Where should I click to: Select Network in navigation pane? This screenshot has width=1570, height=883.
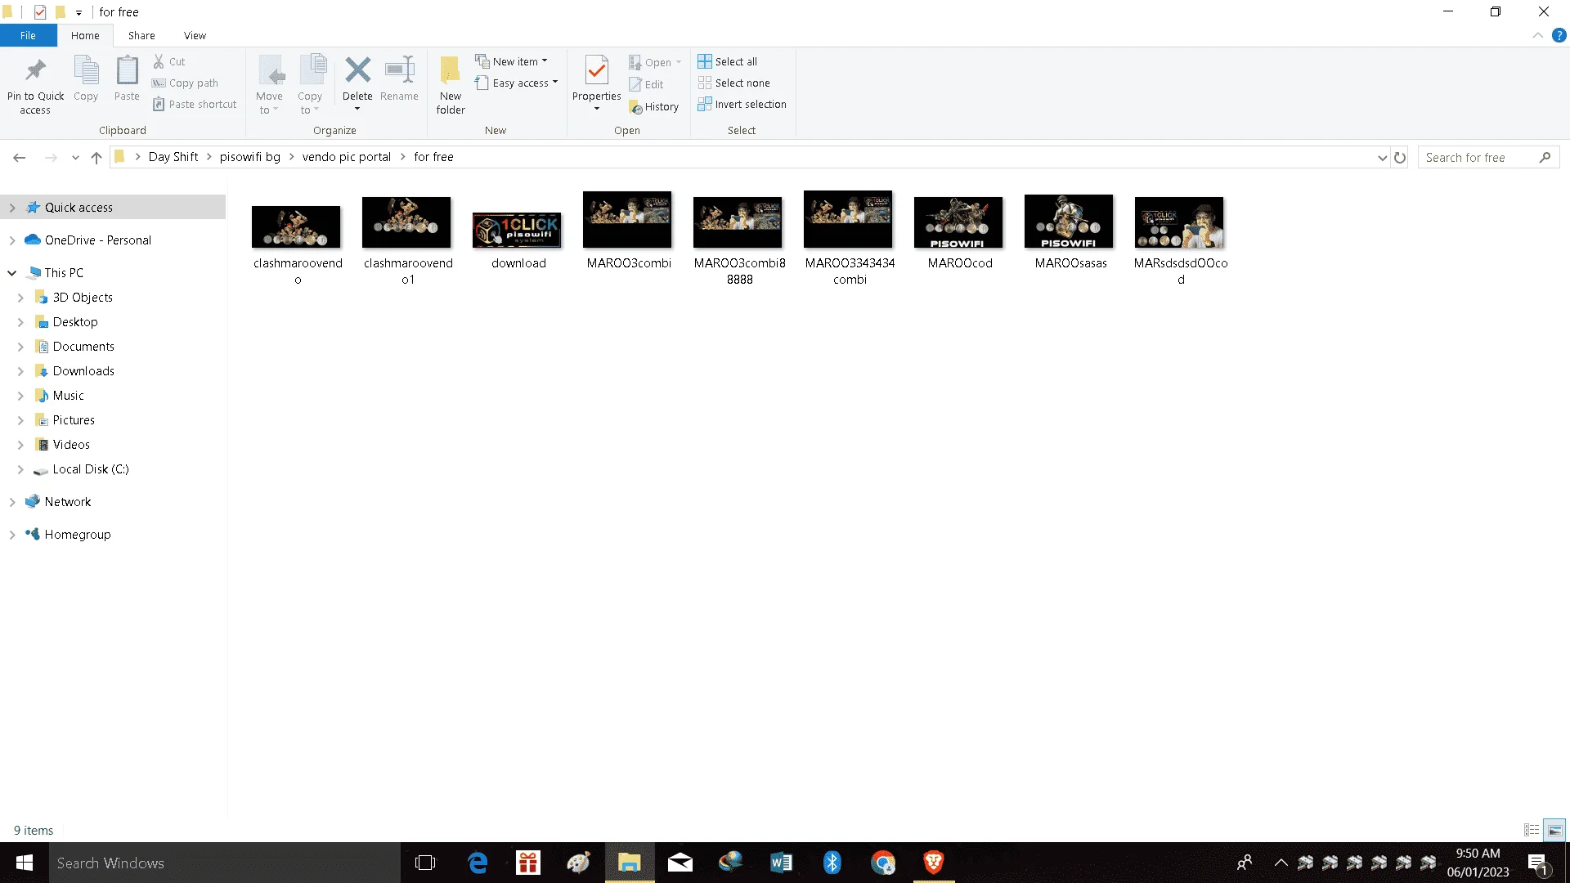68,502
